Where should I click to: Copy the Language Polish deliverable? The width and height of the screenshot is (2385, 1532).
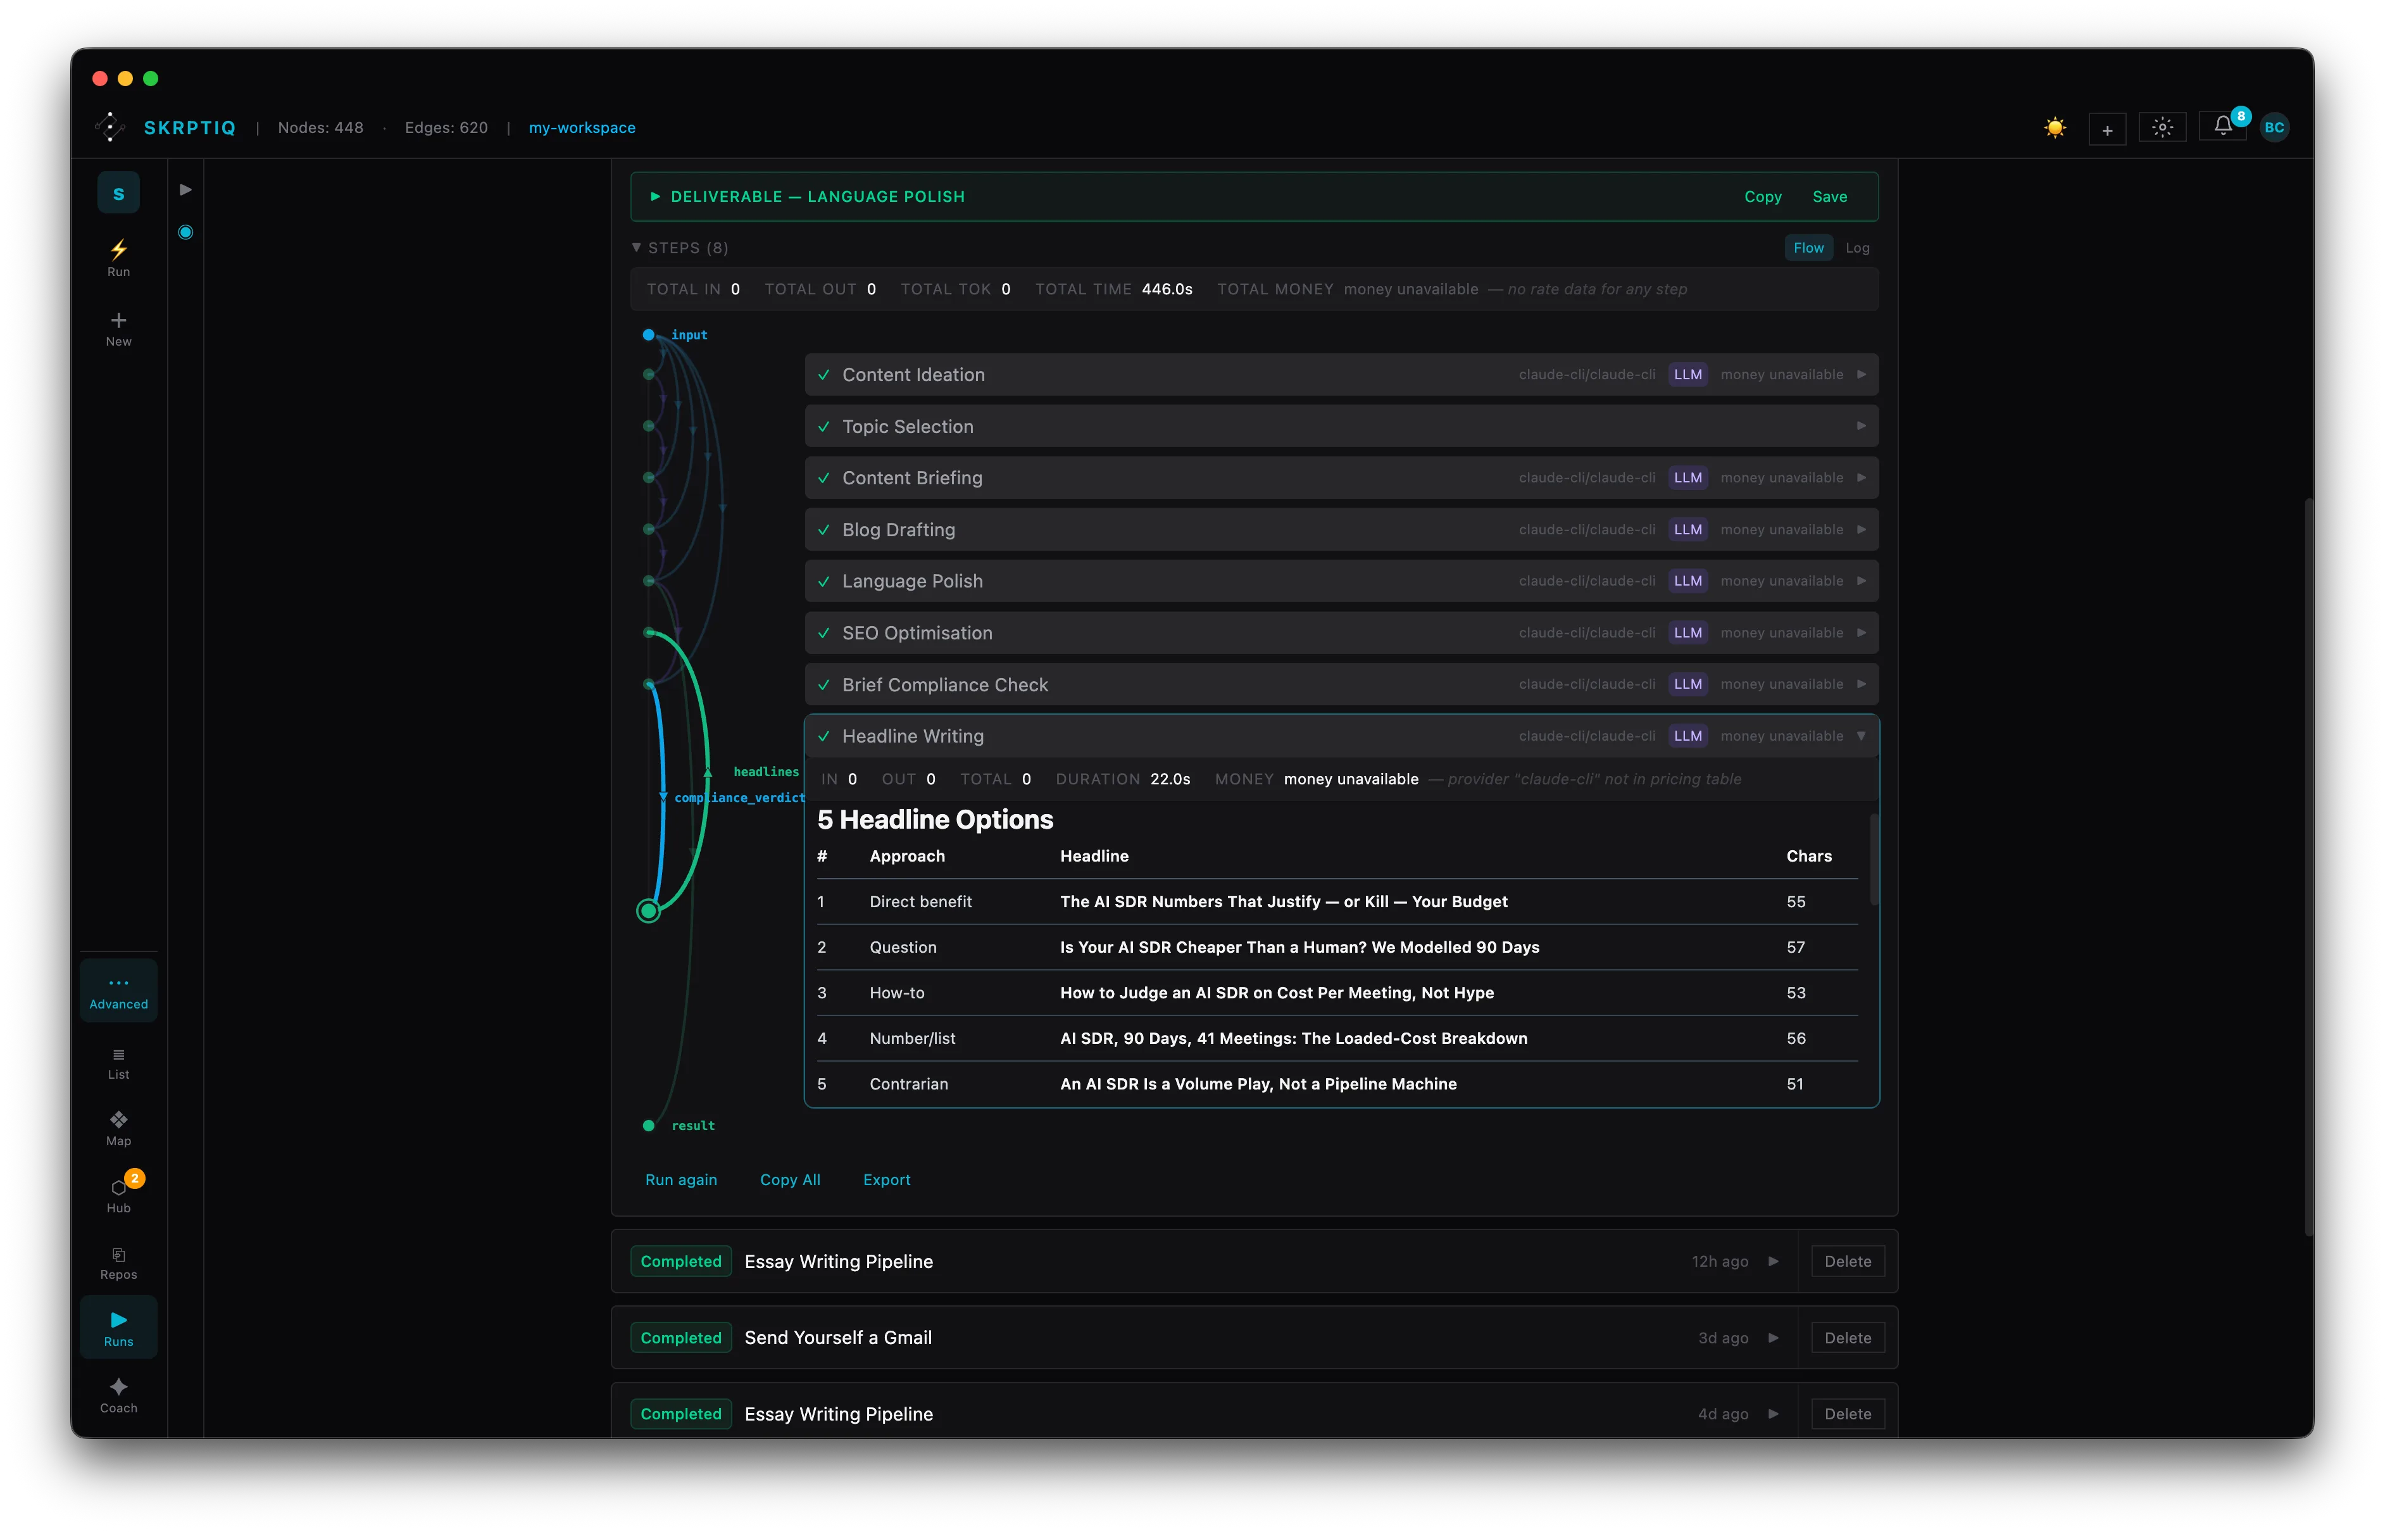[x=1762, y=197]
